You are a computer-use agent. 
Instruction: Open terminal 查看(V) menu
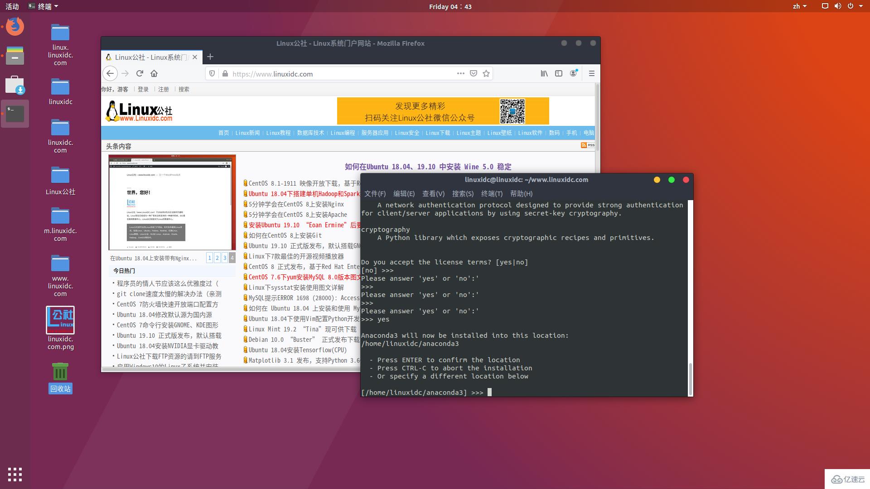click(433, 193)
